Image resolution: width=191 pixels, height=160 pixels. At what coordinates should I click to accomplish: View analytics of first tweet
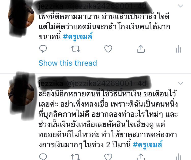178,49
